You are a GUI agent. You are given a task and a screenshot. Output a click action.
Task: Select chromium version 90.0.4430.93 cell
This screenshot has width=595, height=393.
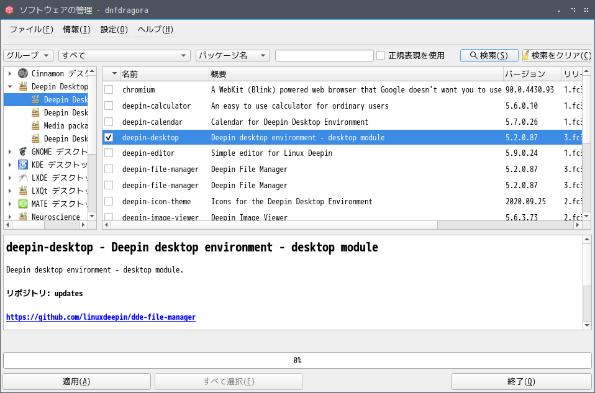coord(530,90)
